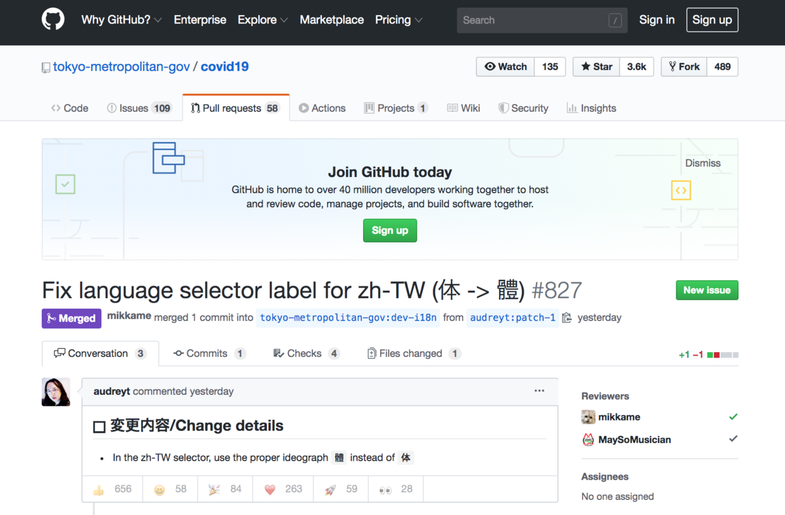This screenshot has width=785, height=515.
Task: Click the eyes reaction 28
Action: 396,489
